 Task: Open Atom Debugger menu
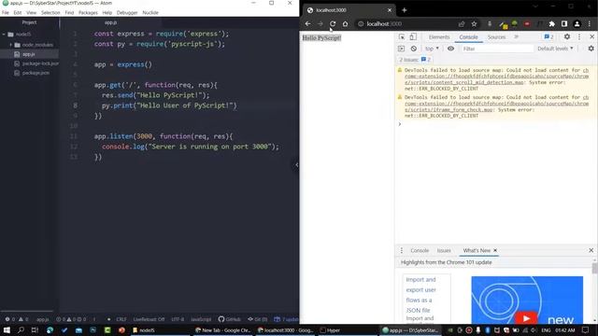[127, 12]
